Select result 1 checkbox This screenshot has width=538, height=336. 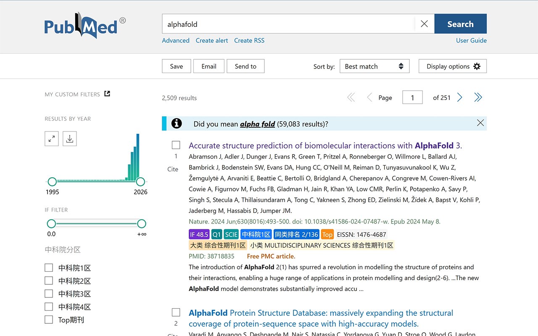[176, 145]
